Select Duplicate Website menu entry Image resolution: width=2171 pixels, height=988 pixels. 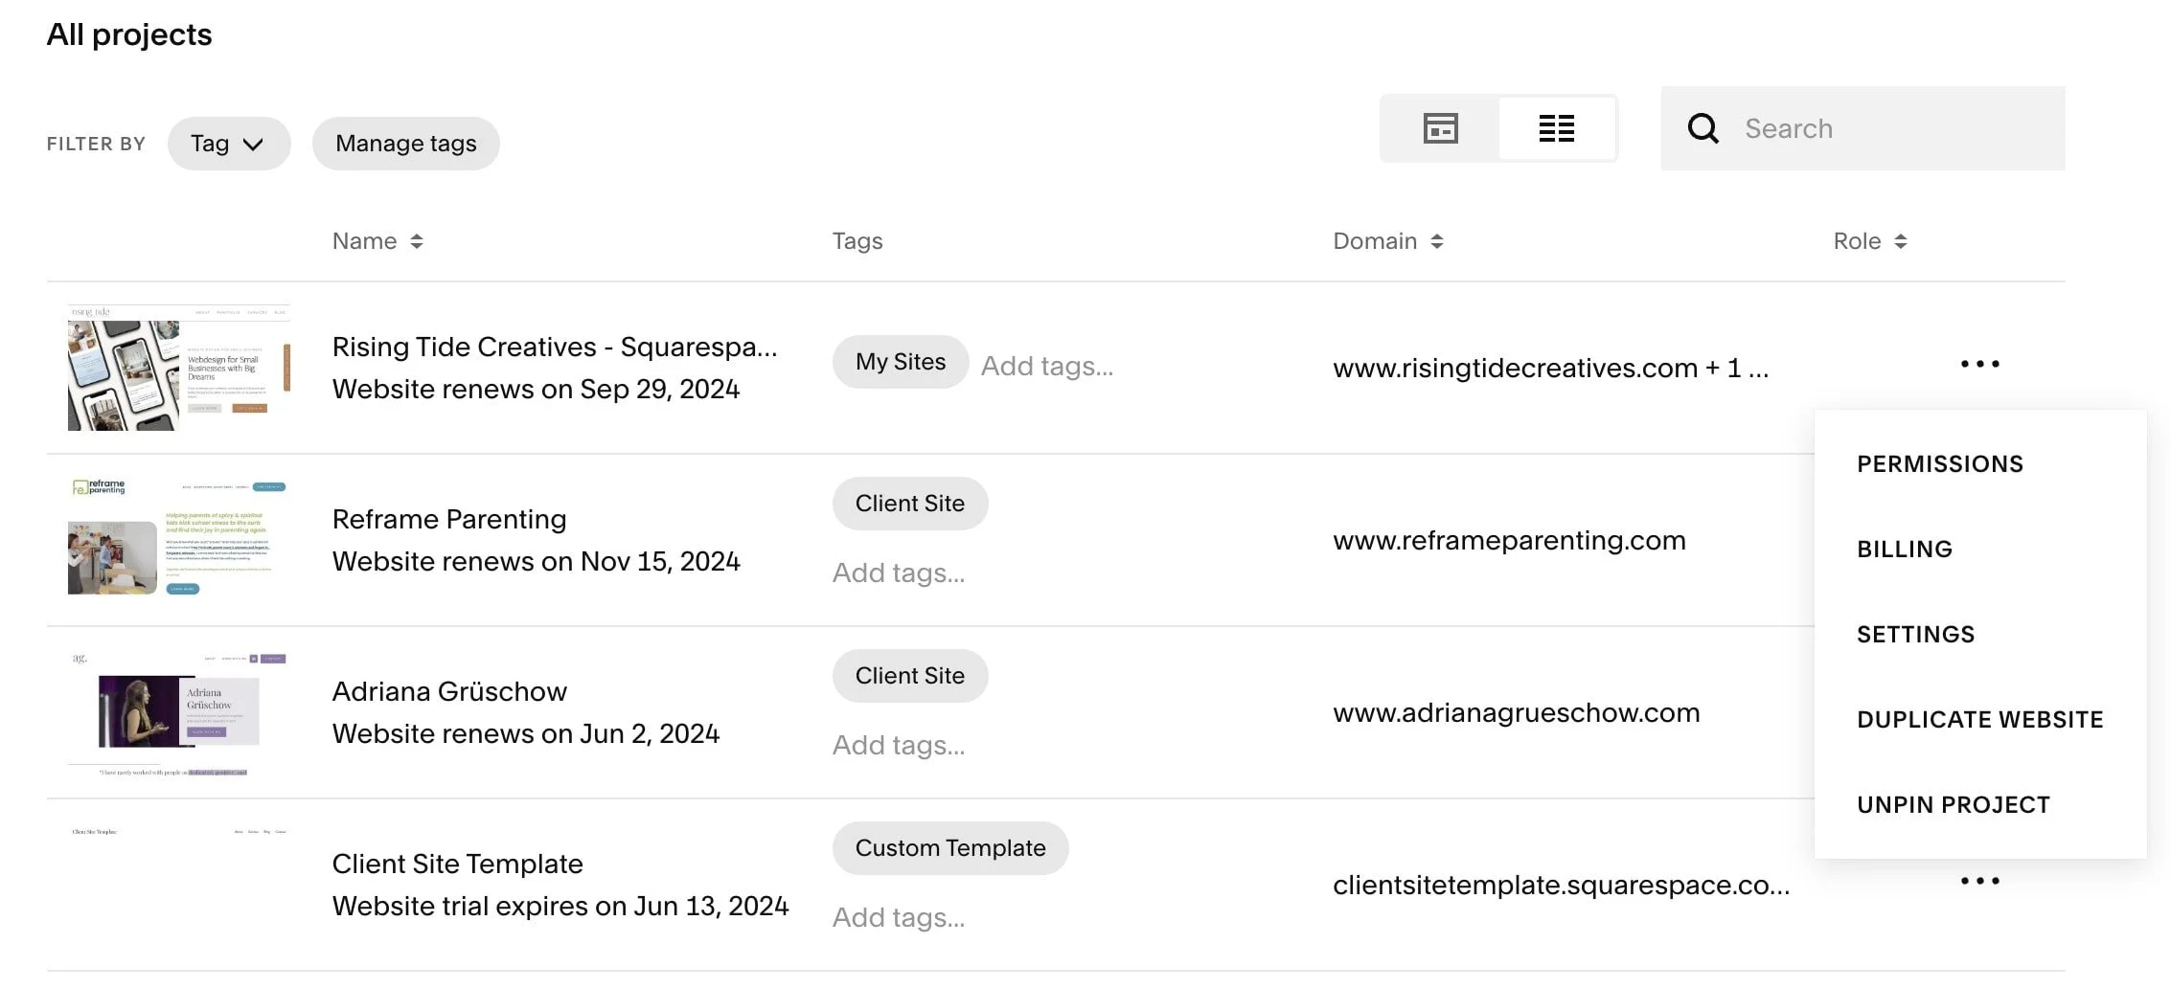tap(1980, 720)
